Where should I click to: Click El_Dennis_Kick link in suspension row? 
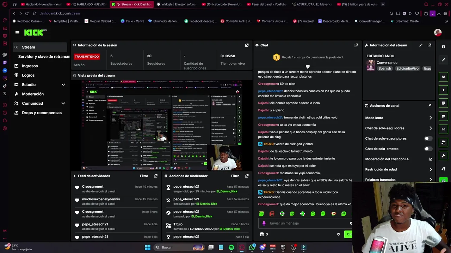click(227, 192)
